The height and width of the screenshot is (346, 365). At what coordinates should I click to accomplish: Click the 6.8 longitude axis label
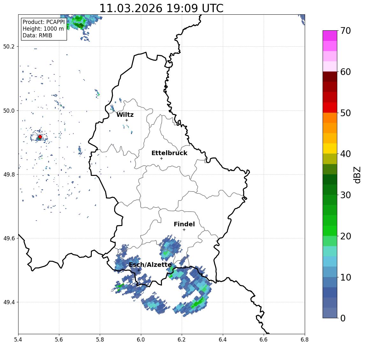pos(305,340)
